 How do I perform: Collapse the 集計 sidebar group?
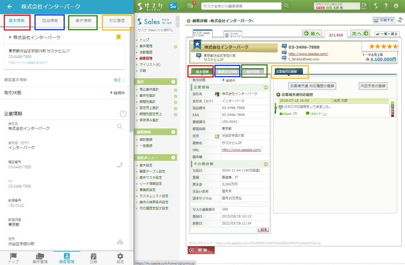click(174, 82)
